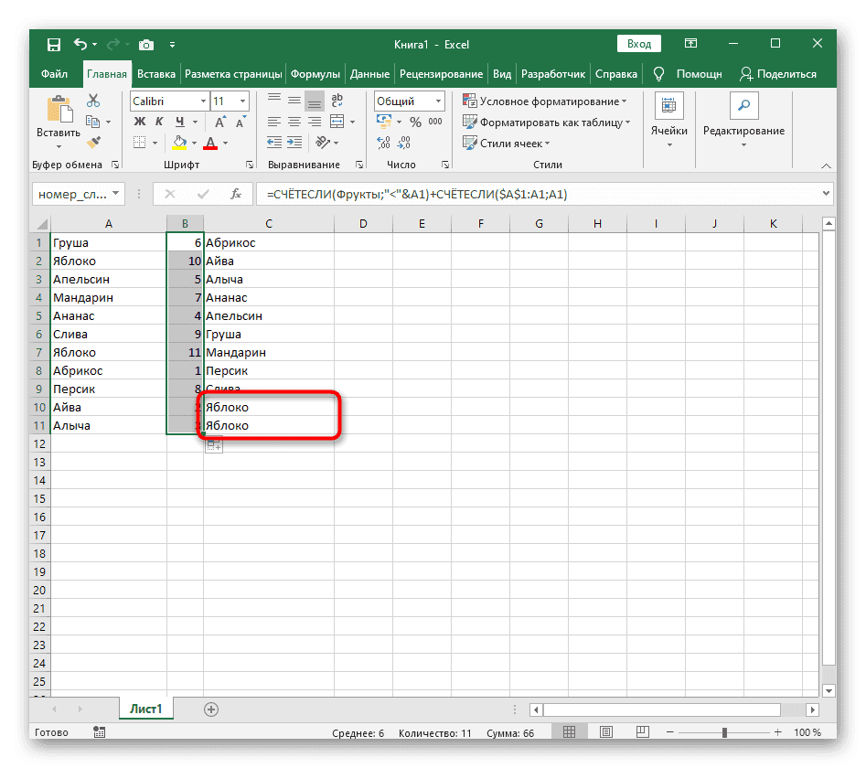The height and width of the screenshot is (768, 866).
Task: Click the percent style icon
Action: pyautogui.click(x=414, y=122)
